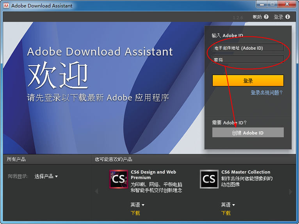The width and height of the screenshot is (299, 224).
Task: Open 英语 language dropdown under Master Collection
Action: (228, 205)
